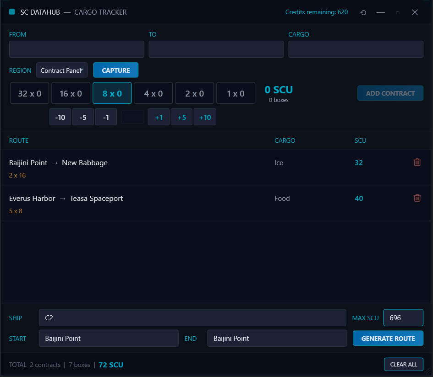433x377 pixels.
Task: Click the To input field
Action: 216,49
